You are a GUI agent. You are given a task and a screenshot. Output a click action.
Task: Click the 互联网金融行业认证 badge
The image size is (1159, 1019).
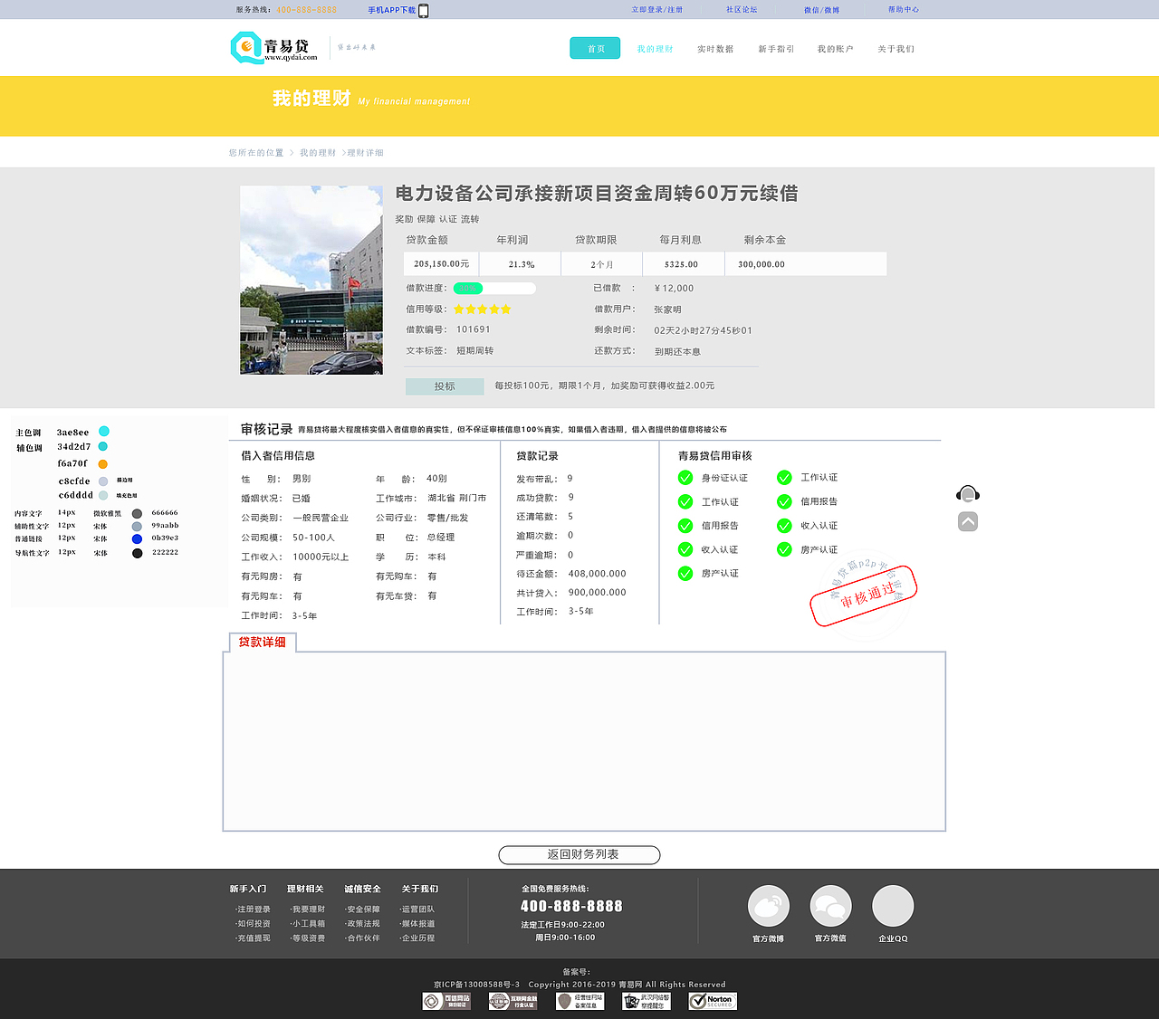(513, 1001)
